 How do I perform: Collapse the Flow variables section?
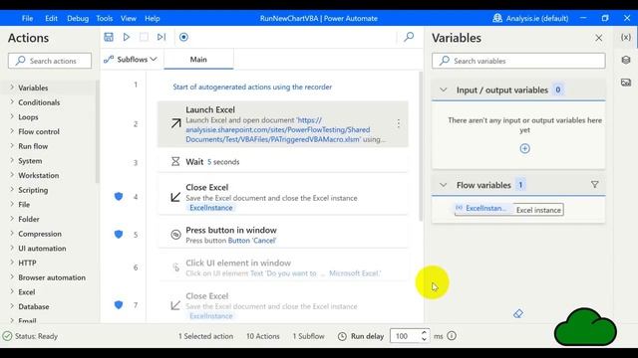(x=443, y=185)
